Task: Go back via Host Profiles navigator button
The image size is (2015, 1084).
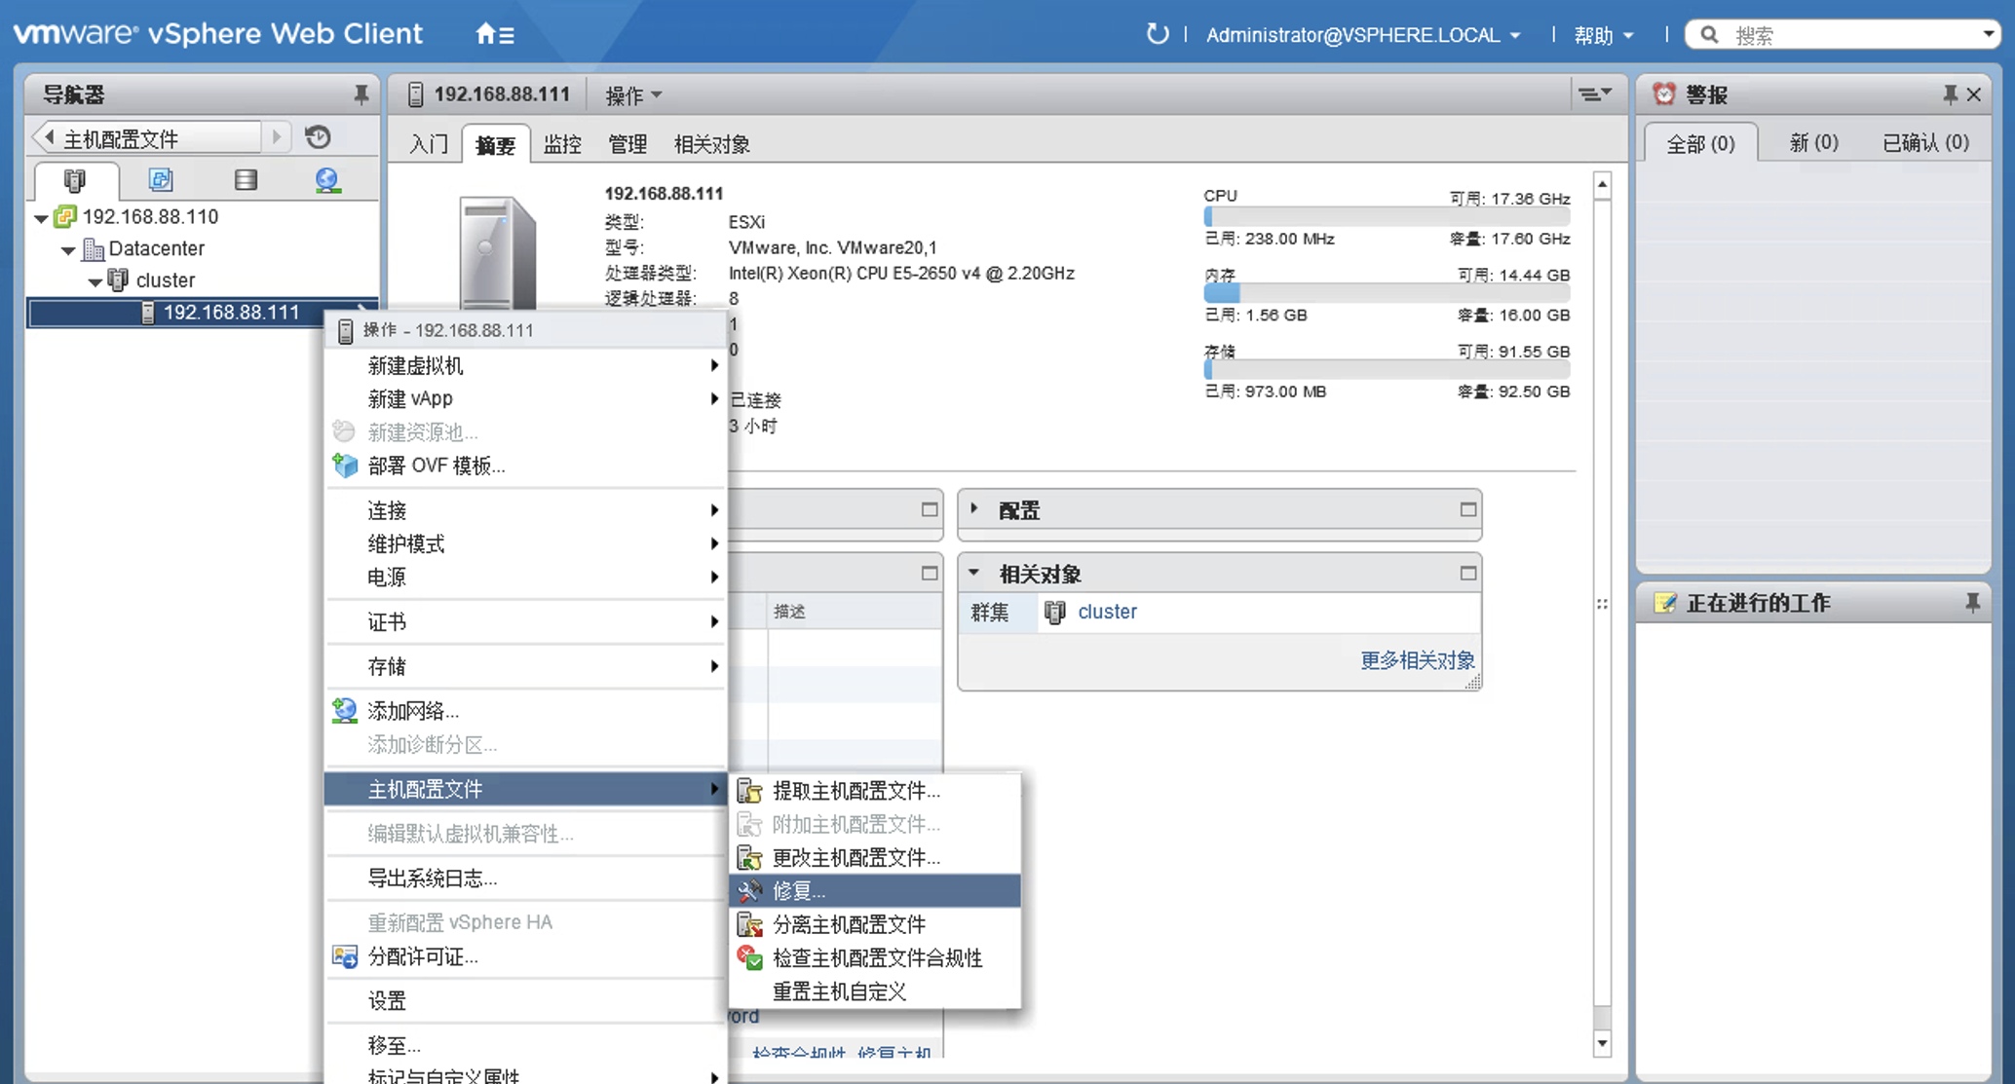Action: point(146,138)
